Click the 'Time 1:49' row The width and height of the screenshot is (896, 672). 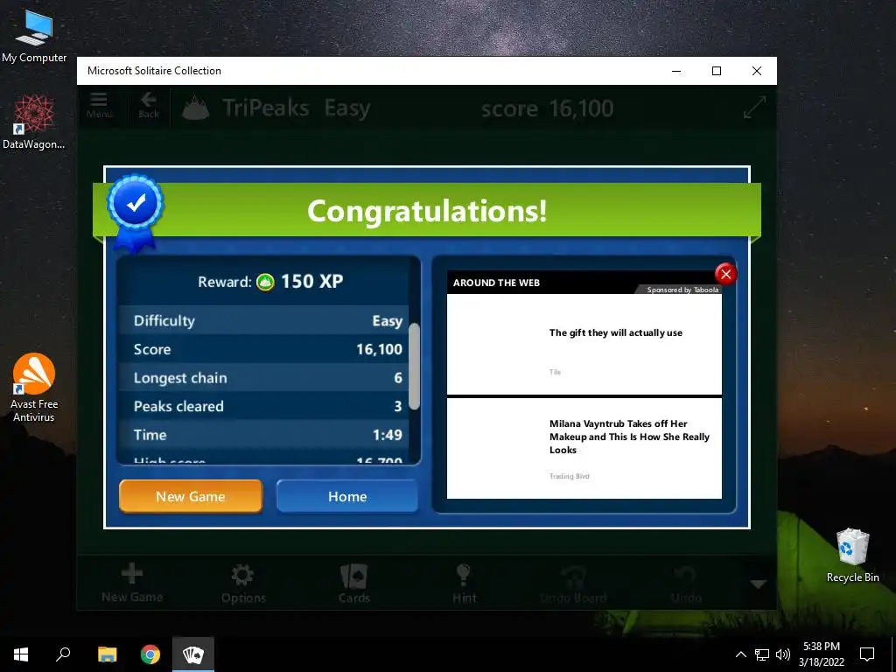pyautogui.click(x=264, y=435)
